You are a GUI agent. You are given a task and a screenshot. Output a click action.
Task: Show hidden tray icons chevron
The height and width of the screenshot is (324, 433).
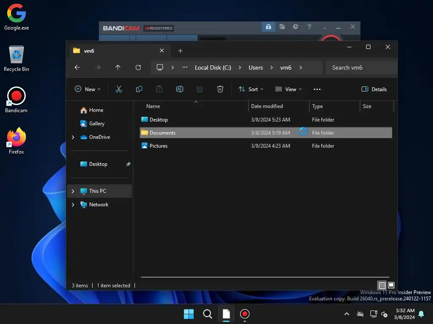coord(347,314)
